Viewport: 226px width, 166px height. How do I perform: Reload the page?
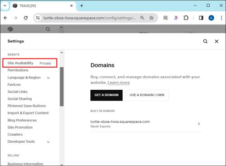[26, 18]
